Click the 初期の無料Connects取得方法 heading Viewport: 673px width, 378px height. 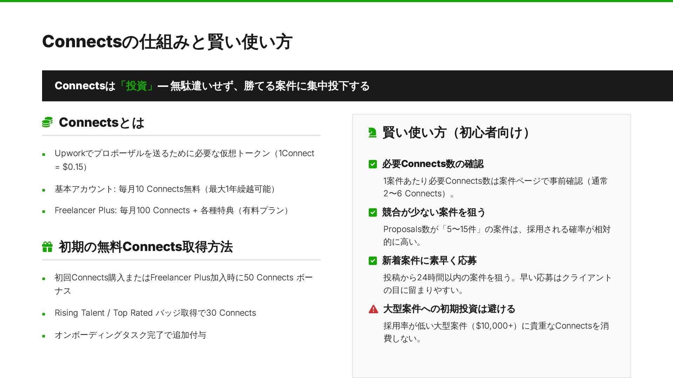[145, 247]
